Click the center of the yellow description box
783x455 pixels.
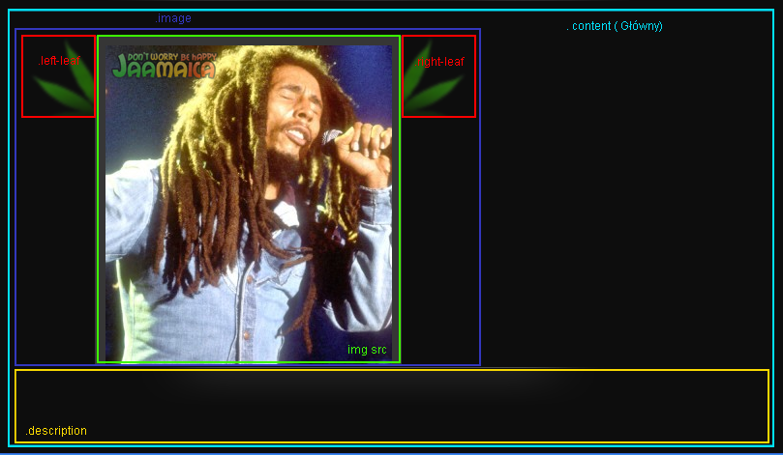tap(391, 406)
